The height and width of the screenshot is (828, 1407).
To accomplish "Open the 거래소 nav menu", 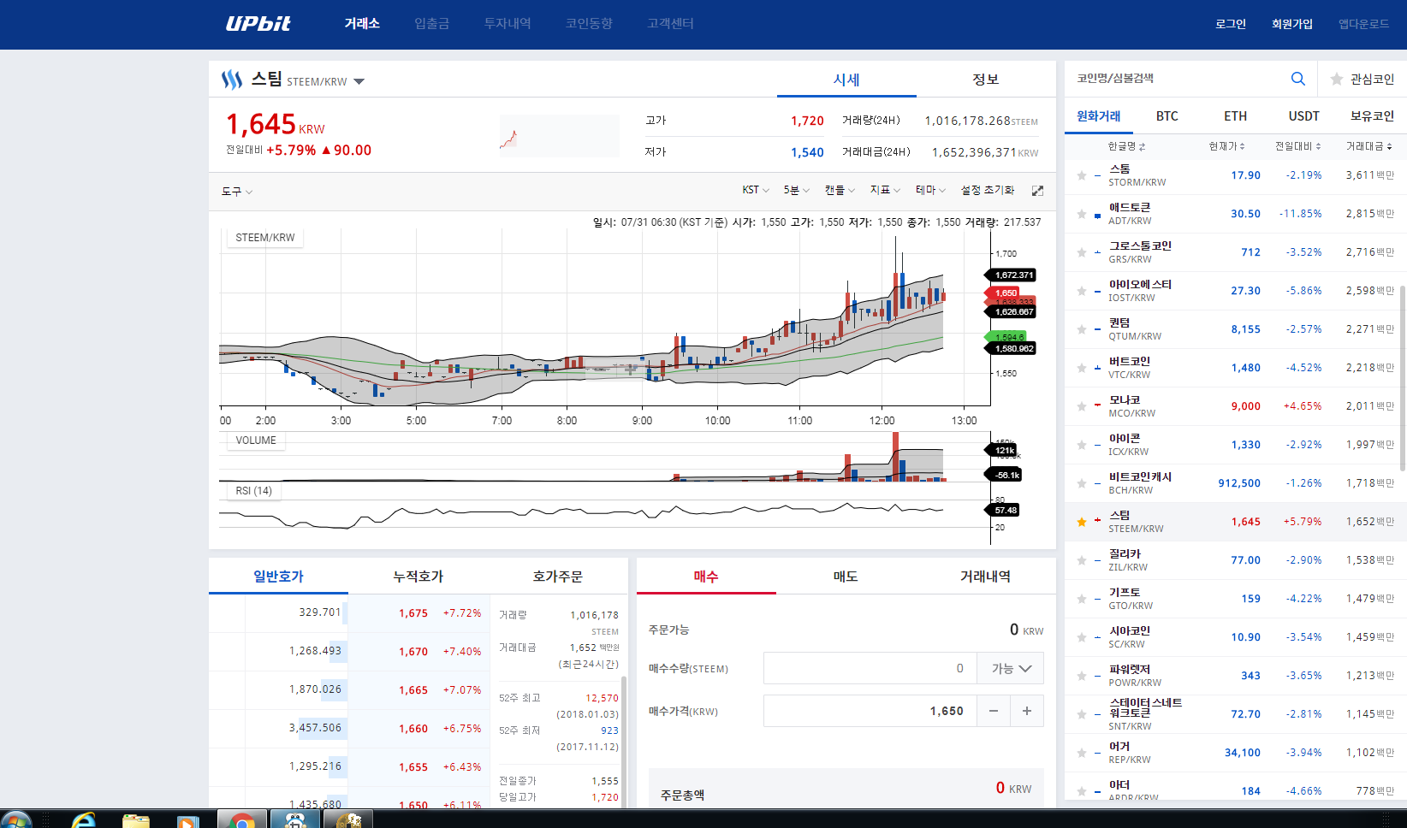I will pos(362,24).
